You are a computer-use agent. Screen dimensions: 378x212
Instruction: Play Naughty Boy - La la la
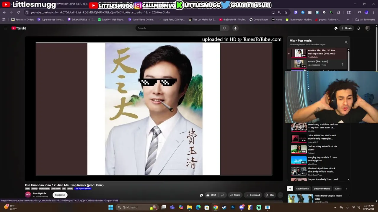coord(318,160)
